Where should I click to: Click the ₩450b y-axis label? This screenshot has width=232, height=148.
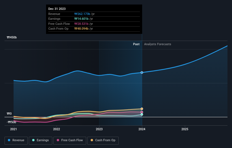12,37
